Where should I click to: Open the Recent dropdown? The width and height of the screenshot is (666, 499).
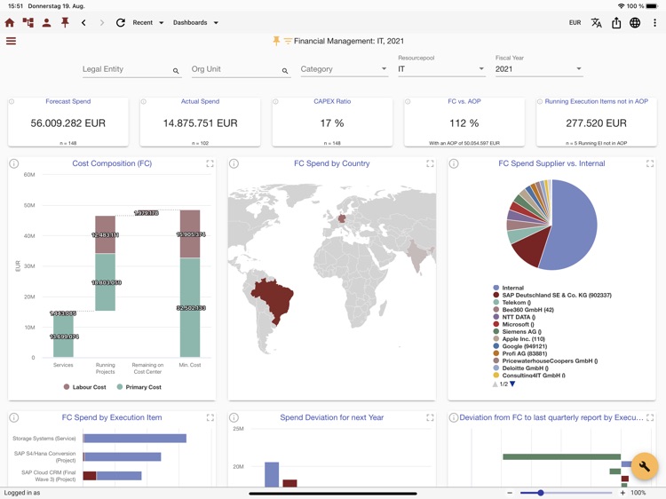[x=147, y=22]
